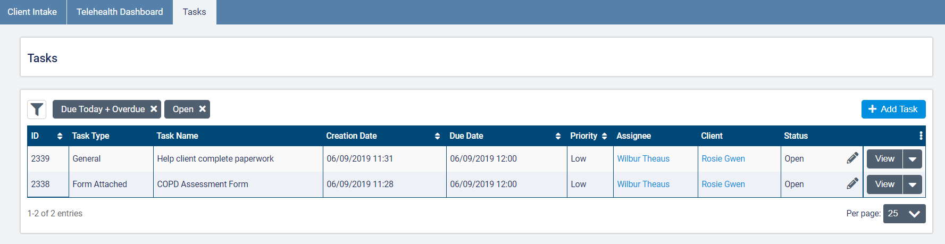Open assignee Wilbur Theaus for task 2339
The height and width of the screenshot is (244, 945).
tap(643, 158)
